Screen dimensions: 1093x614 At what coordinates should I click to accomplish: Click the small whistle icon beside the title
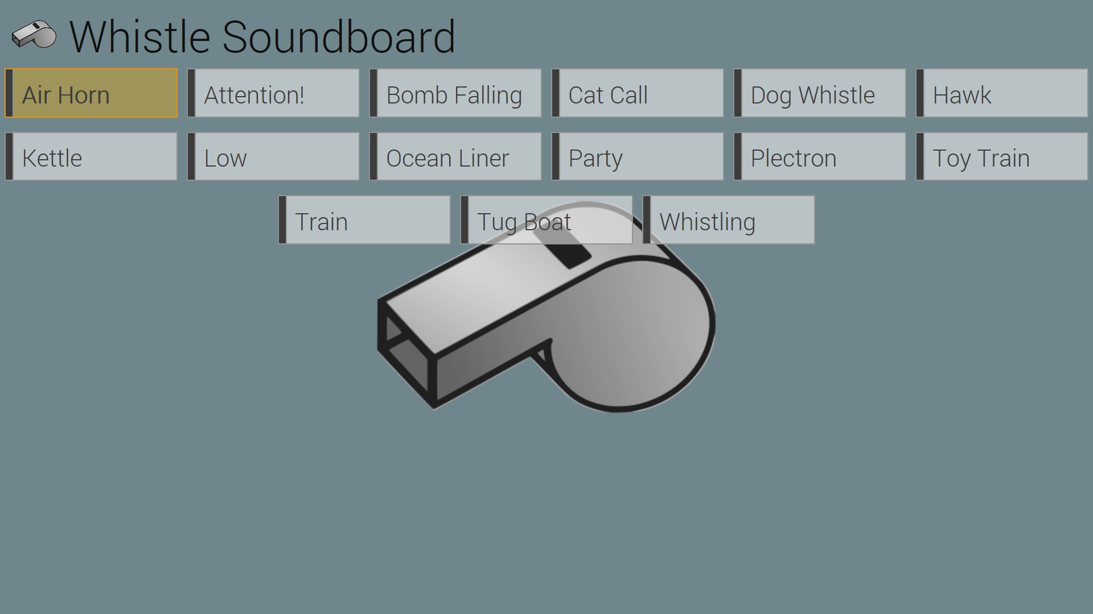pos(34,35)
